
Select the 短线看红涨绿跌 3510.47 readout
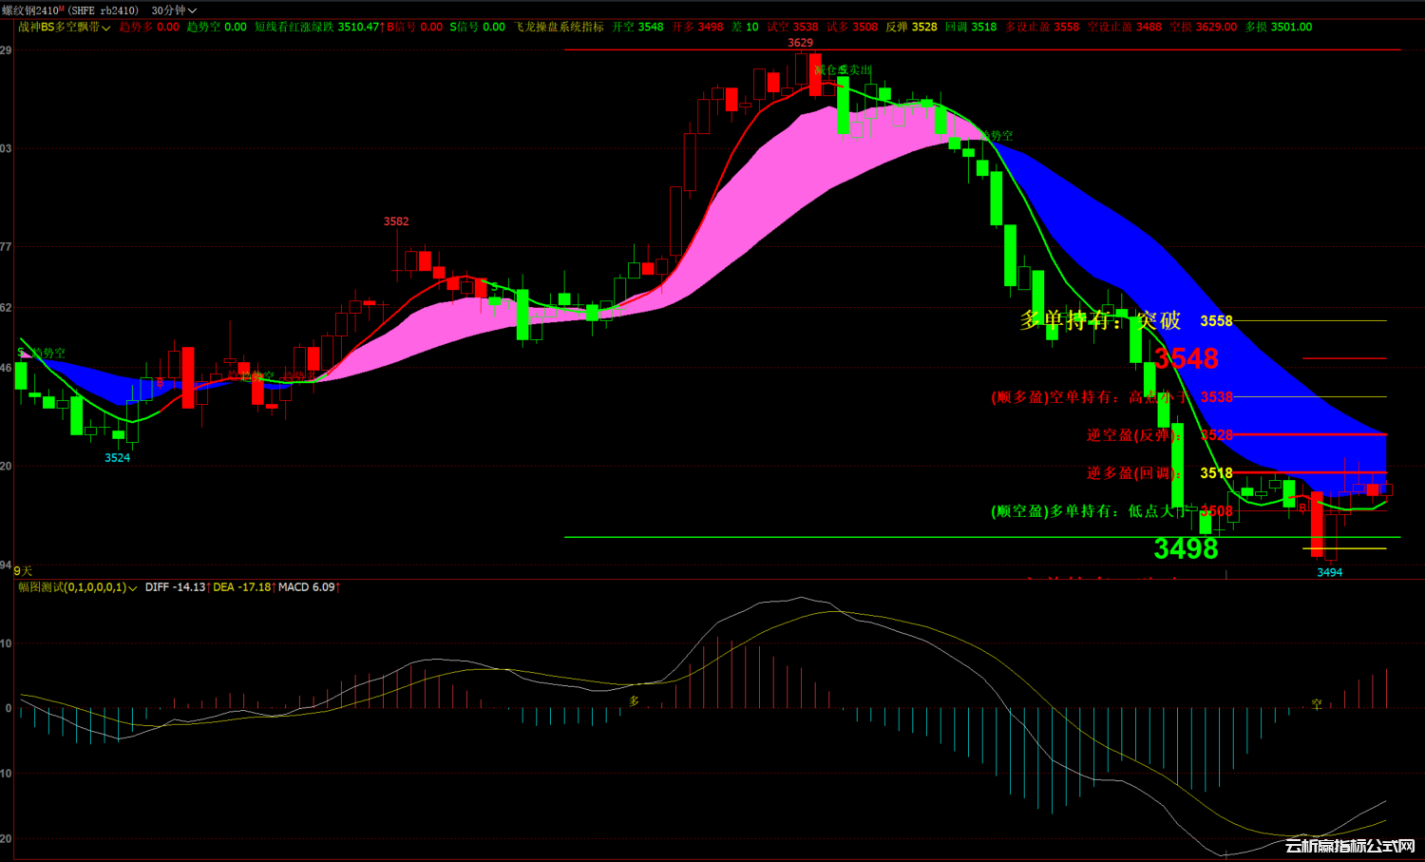318,27
